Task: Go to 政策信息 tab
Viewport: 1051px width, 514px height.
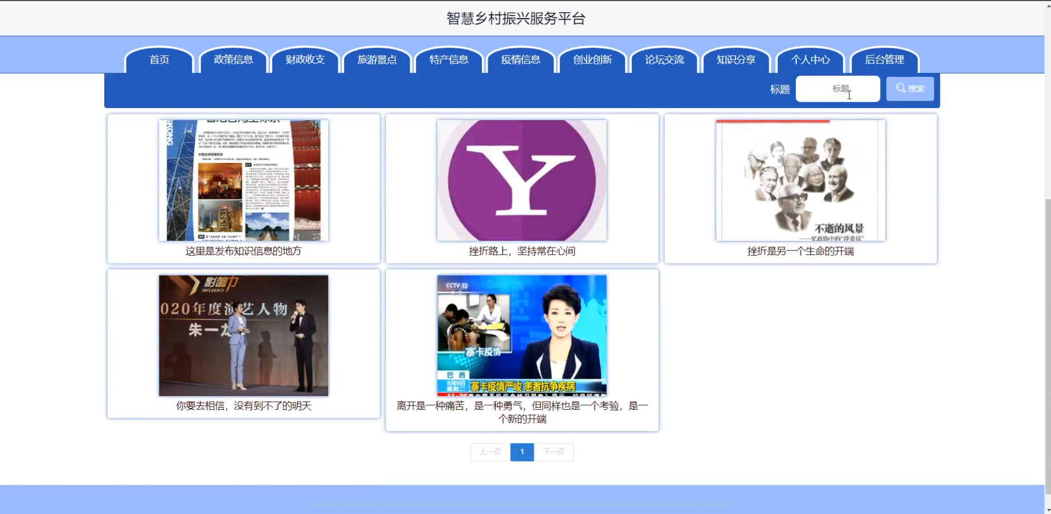Action: (x=234, y=60)
